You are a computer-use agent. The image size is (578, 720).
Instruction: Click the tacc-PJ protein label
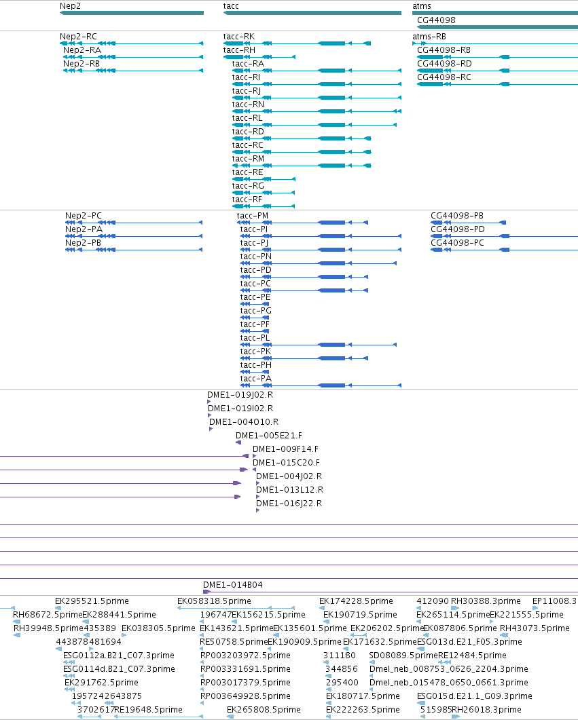point(254,242)
